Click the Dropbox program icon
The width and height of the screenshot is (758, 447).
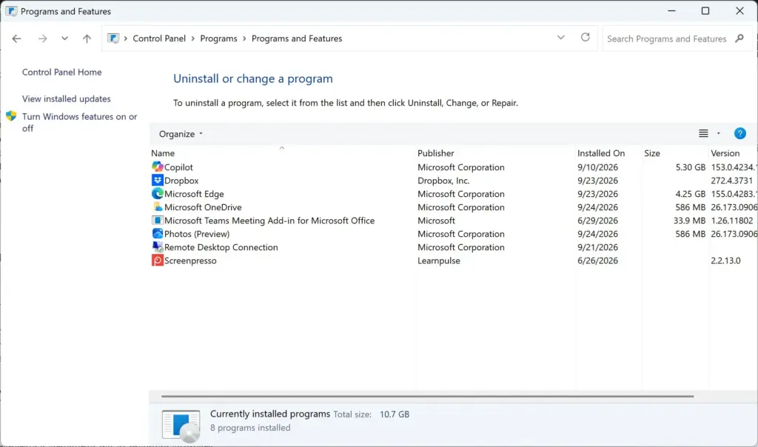[157, 181]
